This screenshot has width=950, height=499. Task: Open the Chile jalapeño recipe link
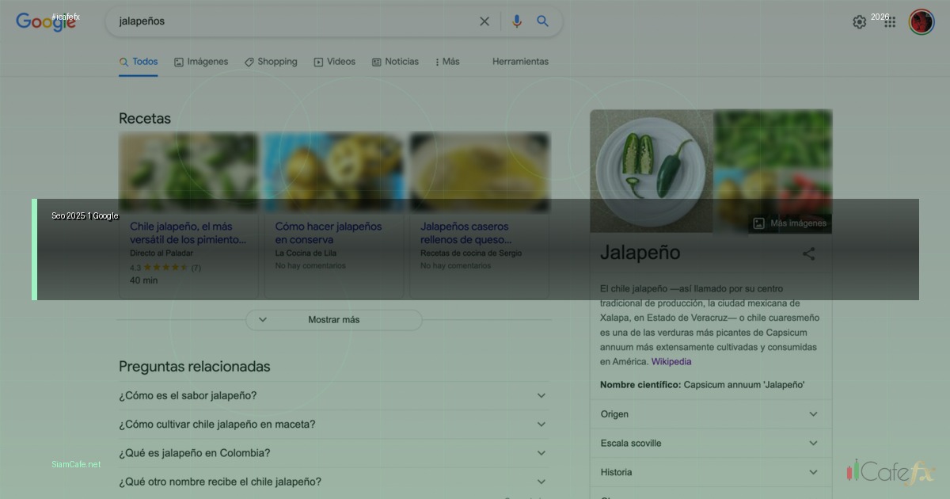tap(188, 233)
